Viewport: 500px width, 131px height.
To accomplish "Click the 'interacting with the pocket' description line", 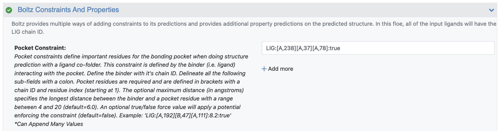I will [x=130, y=73].
